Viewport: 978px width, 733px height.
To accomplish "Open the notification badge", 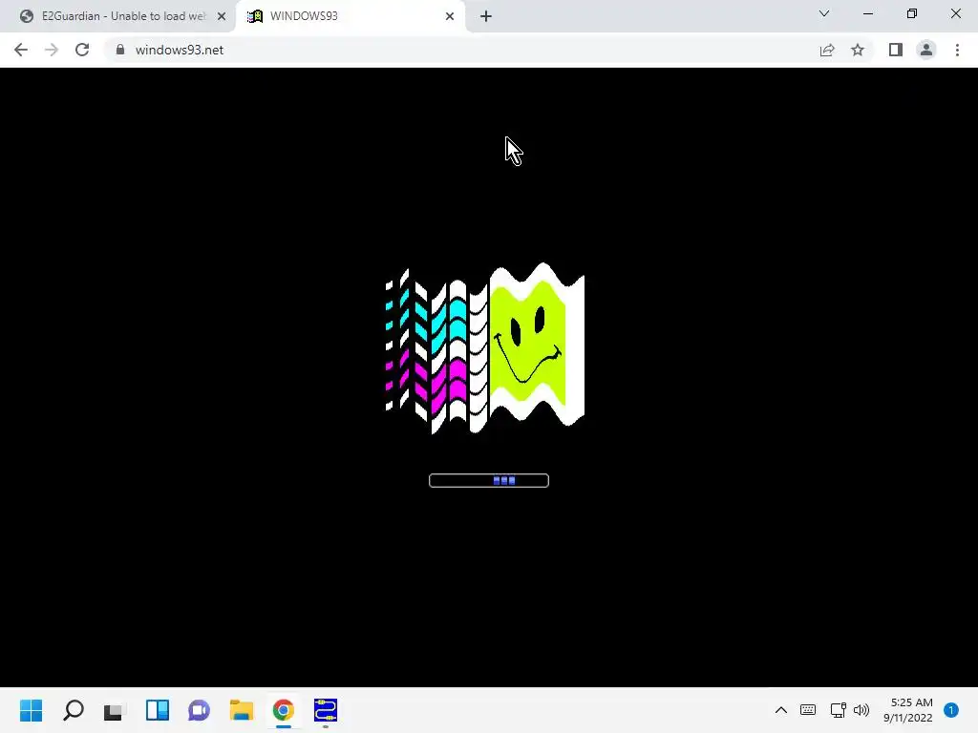I will click(x=951, y=710).
